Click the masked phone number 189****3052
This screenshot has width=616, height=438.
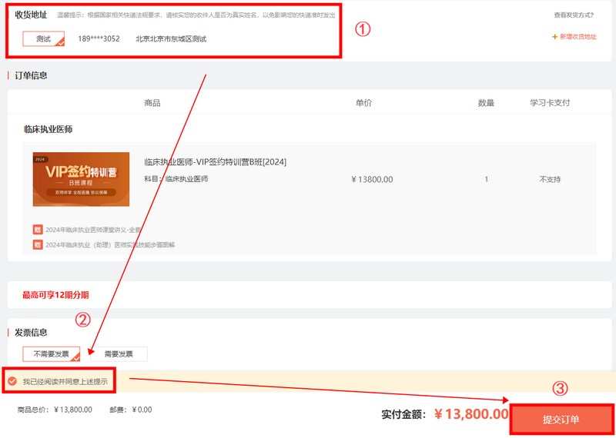pos(99,38)
